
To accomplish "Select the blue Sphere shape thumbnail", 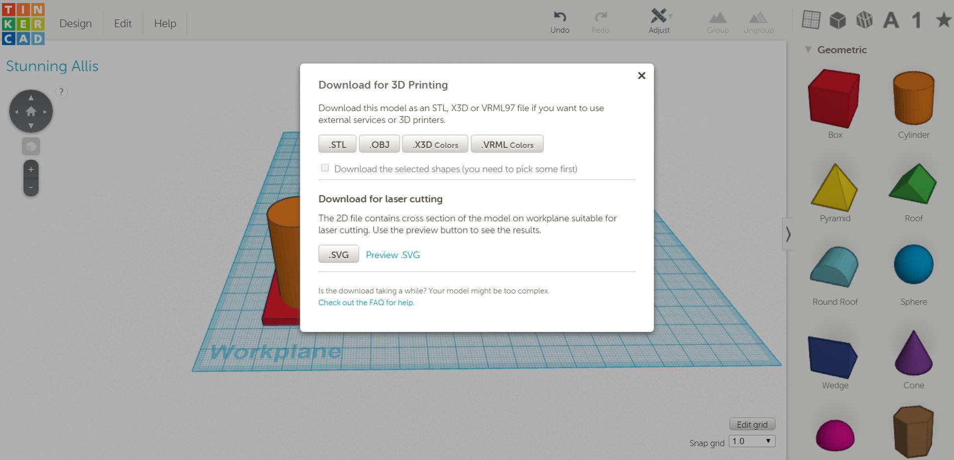I will (x=913, y=264).
